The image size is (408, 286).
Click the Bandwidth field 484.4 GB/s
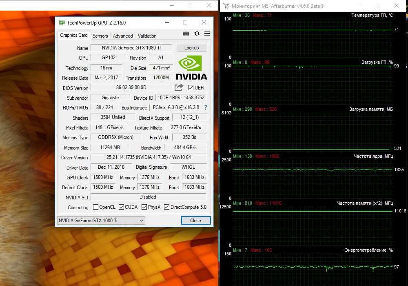185,147
